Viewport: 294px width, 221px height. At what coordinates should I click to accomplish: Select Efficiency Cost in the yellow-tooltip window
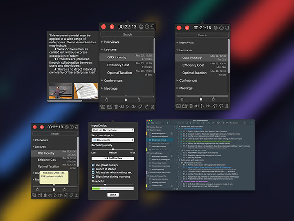(54, 160)
